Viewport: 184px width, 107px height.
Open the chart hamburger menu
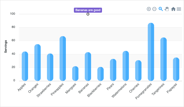179,9
